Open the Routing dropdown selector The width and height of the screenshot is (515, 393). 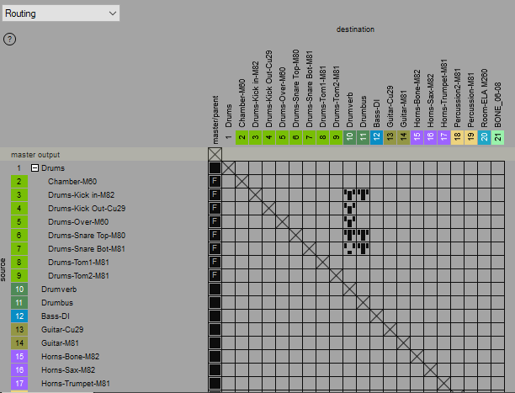click(x=61, y=13)
